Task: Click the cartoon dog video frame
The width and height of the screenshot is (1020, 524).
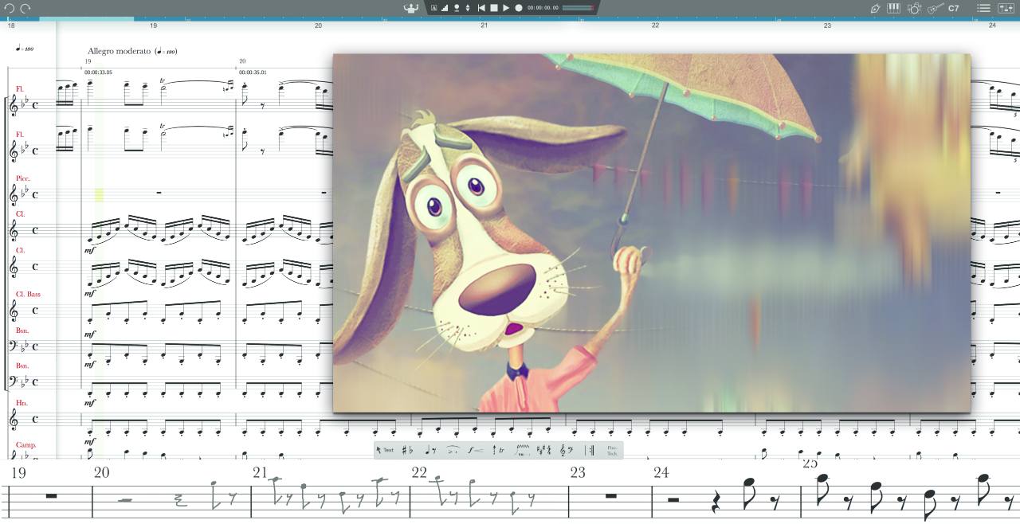Action: click(651, 233)
